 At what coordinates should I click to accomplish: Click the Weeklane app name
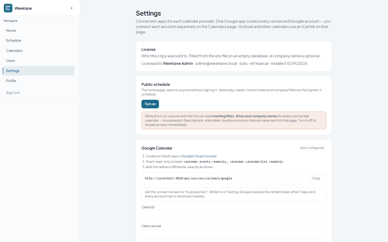click(x=23, y=8)
